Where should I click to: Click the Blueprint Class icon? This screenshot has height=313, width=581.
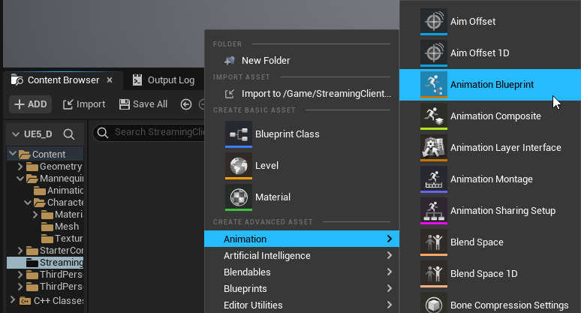pos(239,133)
